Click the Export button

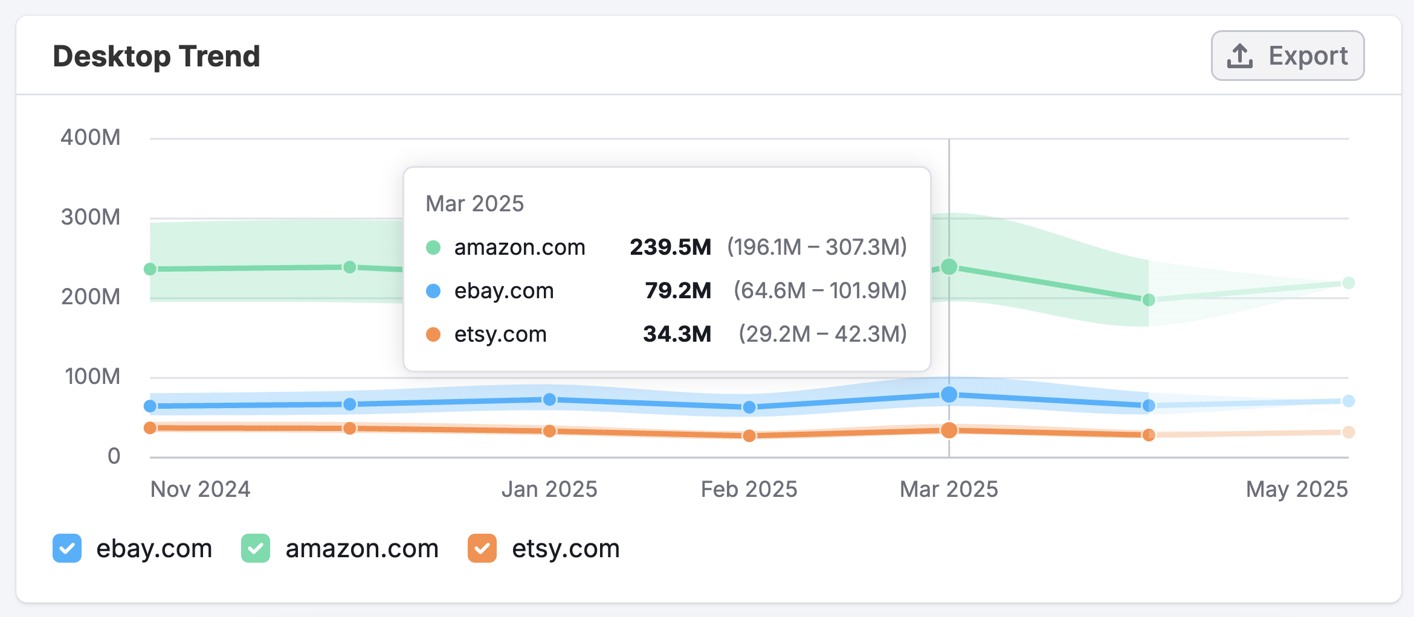pyautogui.click(x=1288, y=55)
